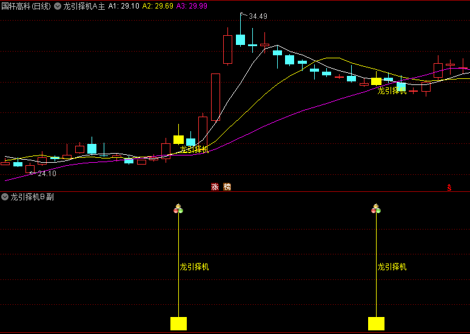Select the cyan candle at the 34.49 high
Image resolution: width=470 pixels, height=334 pixels.
pos(240,39)
